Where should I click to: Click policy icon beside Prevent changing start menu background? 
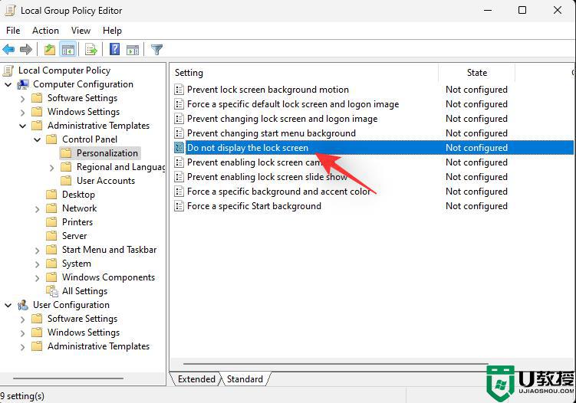[179, 133]
